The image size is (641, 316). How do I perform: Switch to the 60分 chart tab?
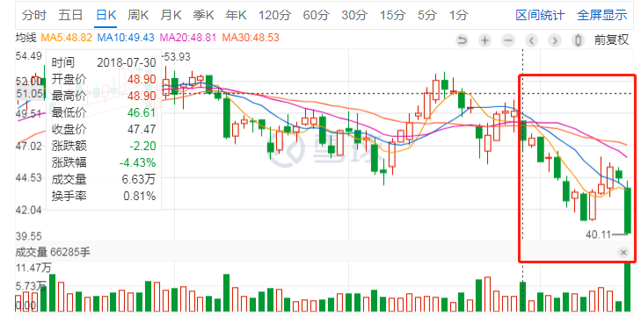click(316, 16)
